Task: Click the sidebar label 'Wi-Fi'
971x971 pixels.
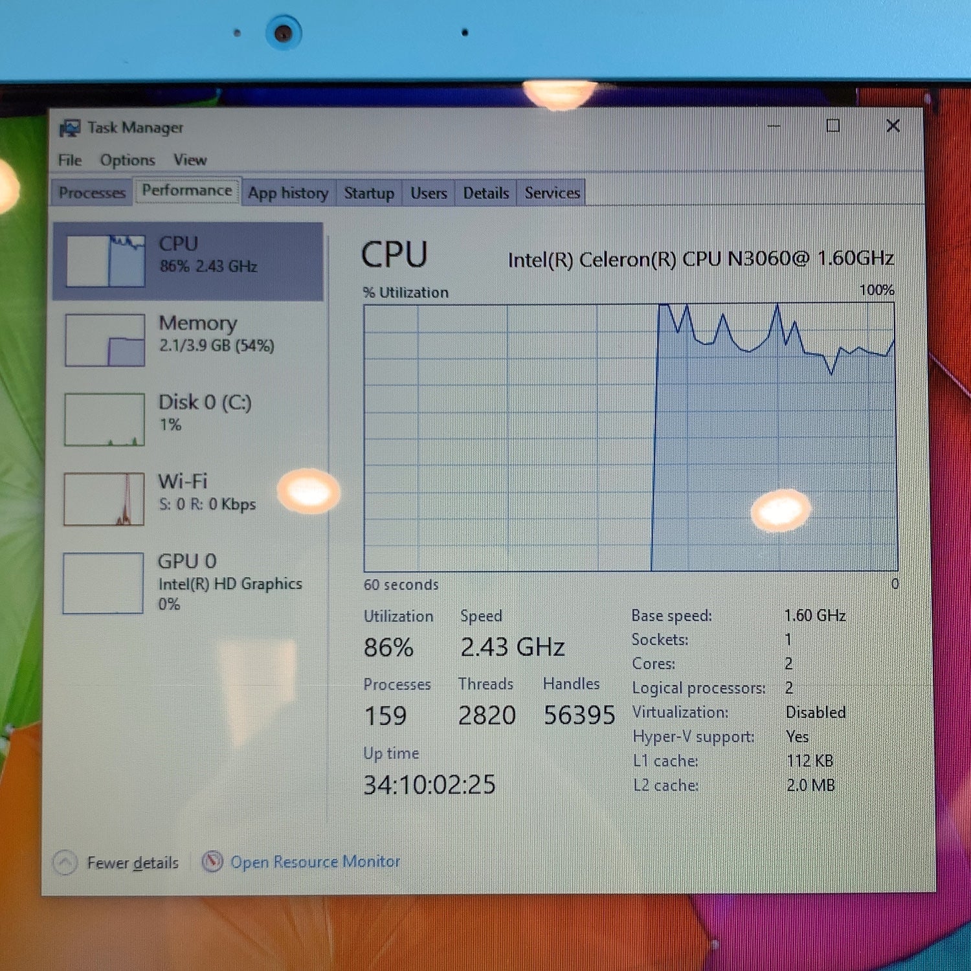Action: pyautogui.click(x=183, y=481)
